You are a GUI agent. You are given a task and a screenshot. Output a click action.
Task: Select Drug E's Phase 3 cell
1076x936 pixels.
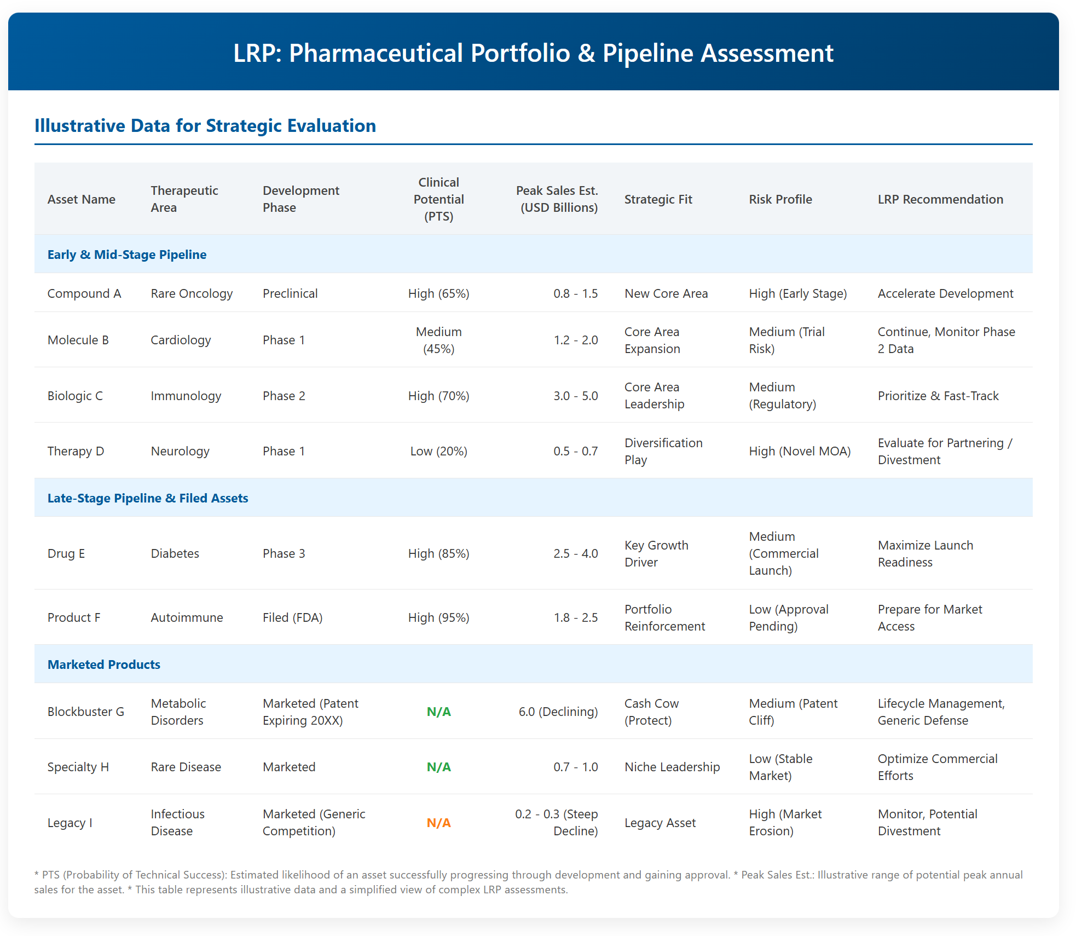284,553
